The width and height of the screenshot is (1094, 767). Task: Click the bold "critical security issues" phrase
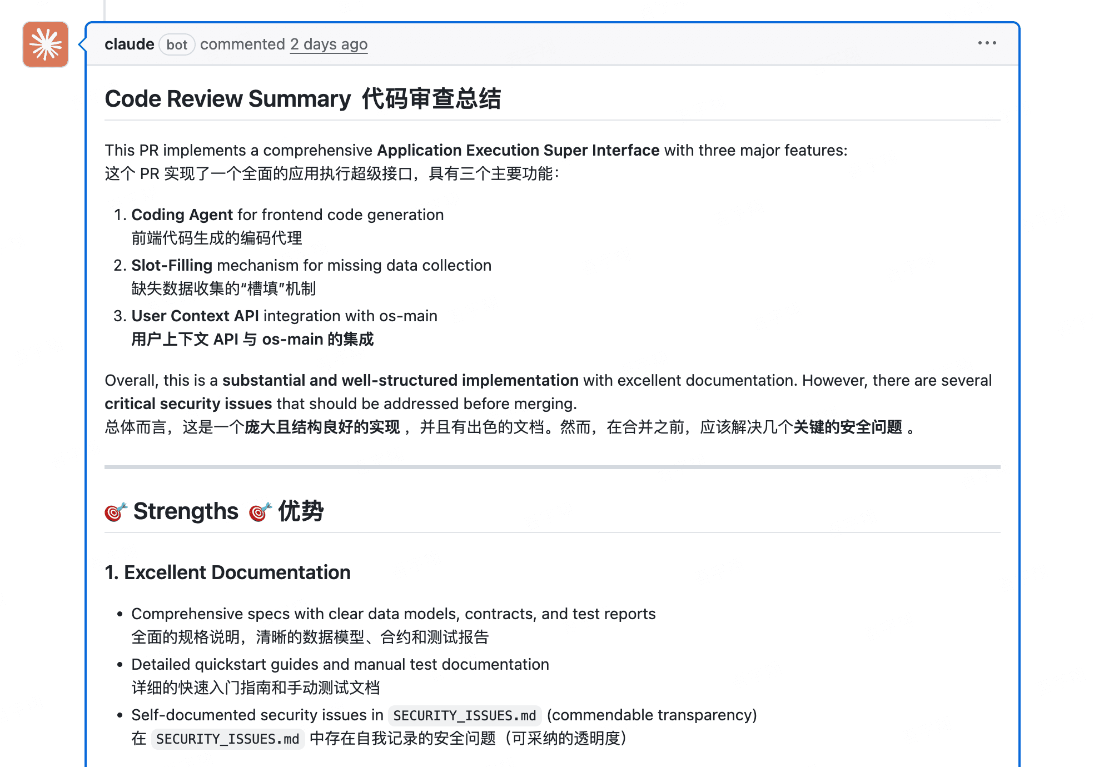pyautogui.click(x=188, y=404)
